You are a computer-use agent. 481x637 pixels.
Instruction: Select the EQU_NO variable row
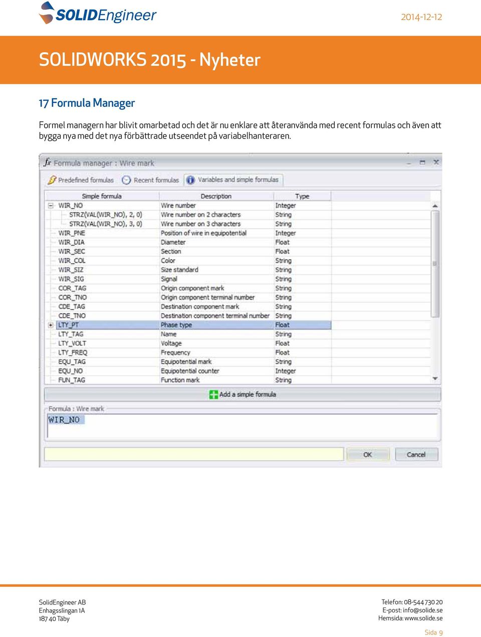[x=188, y=371]
